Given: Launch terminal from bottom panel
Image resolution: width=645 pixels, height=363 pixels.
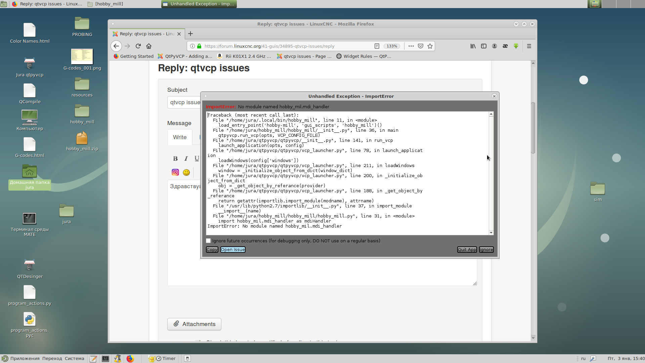Looking at the screenshot, I should coord(105,359).
